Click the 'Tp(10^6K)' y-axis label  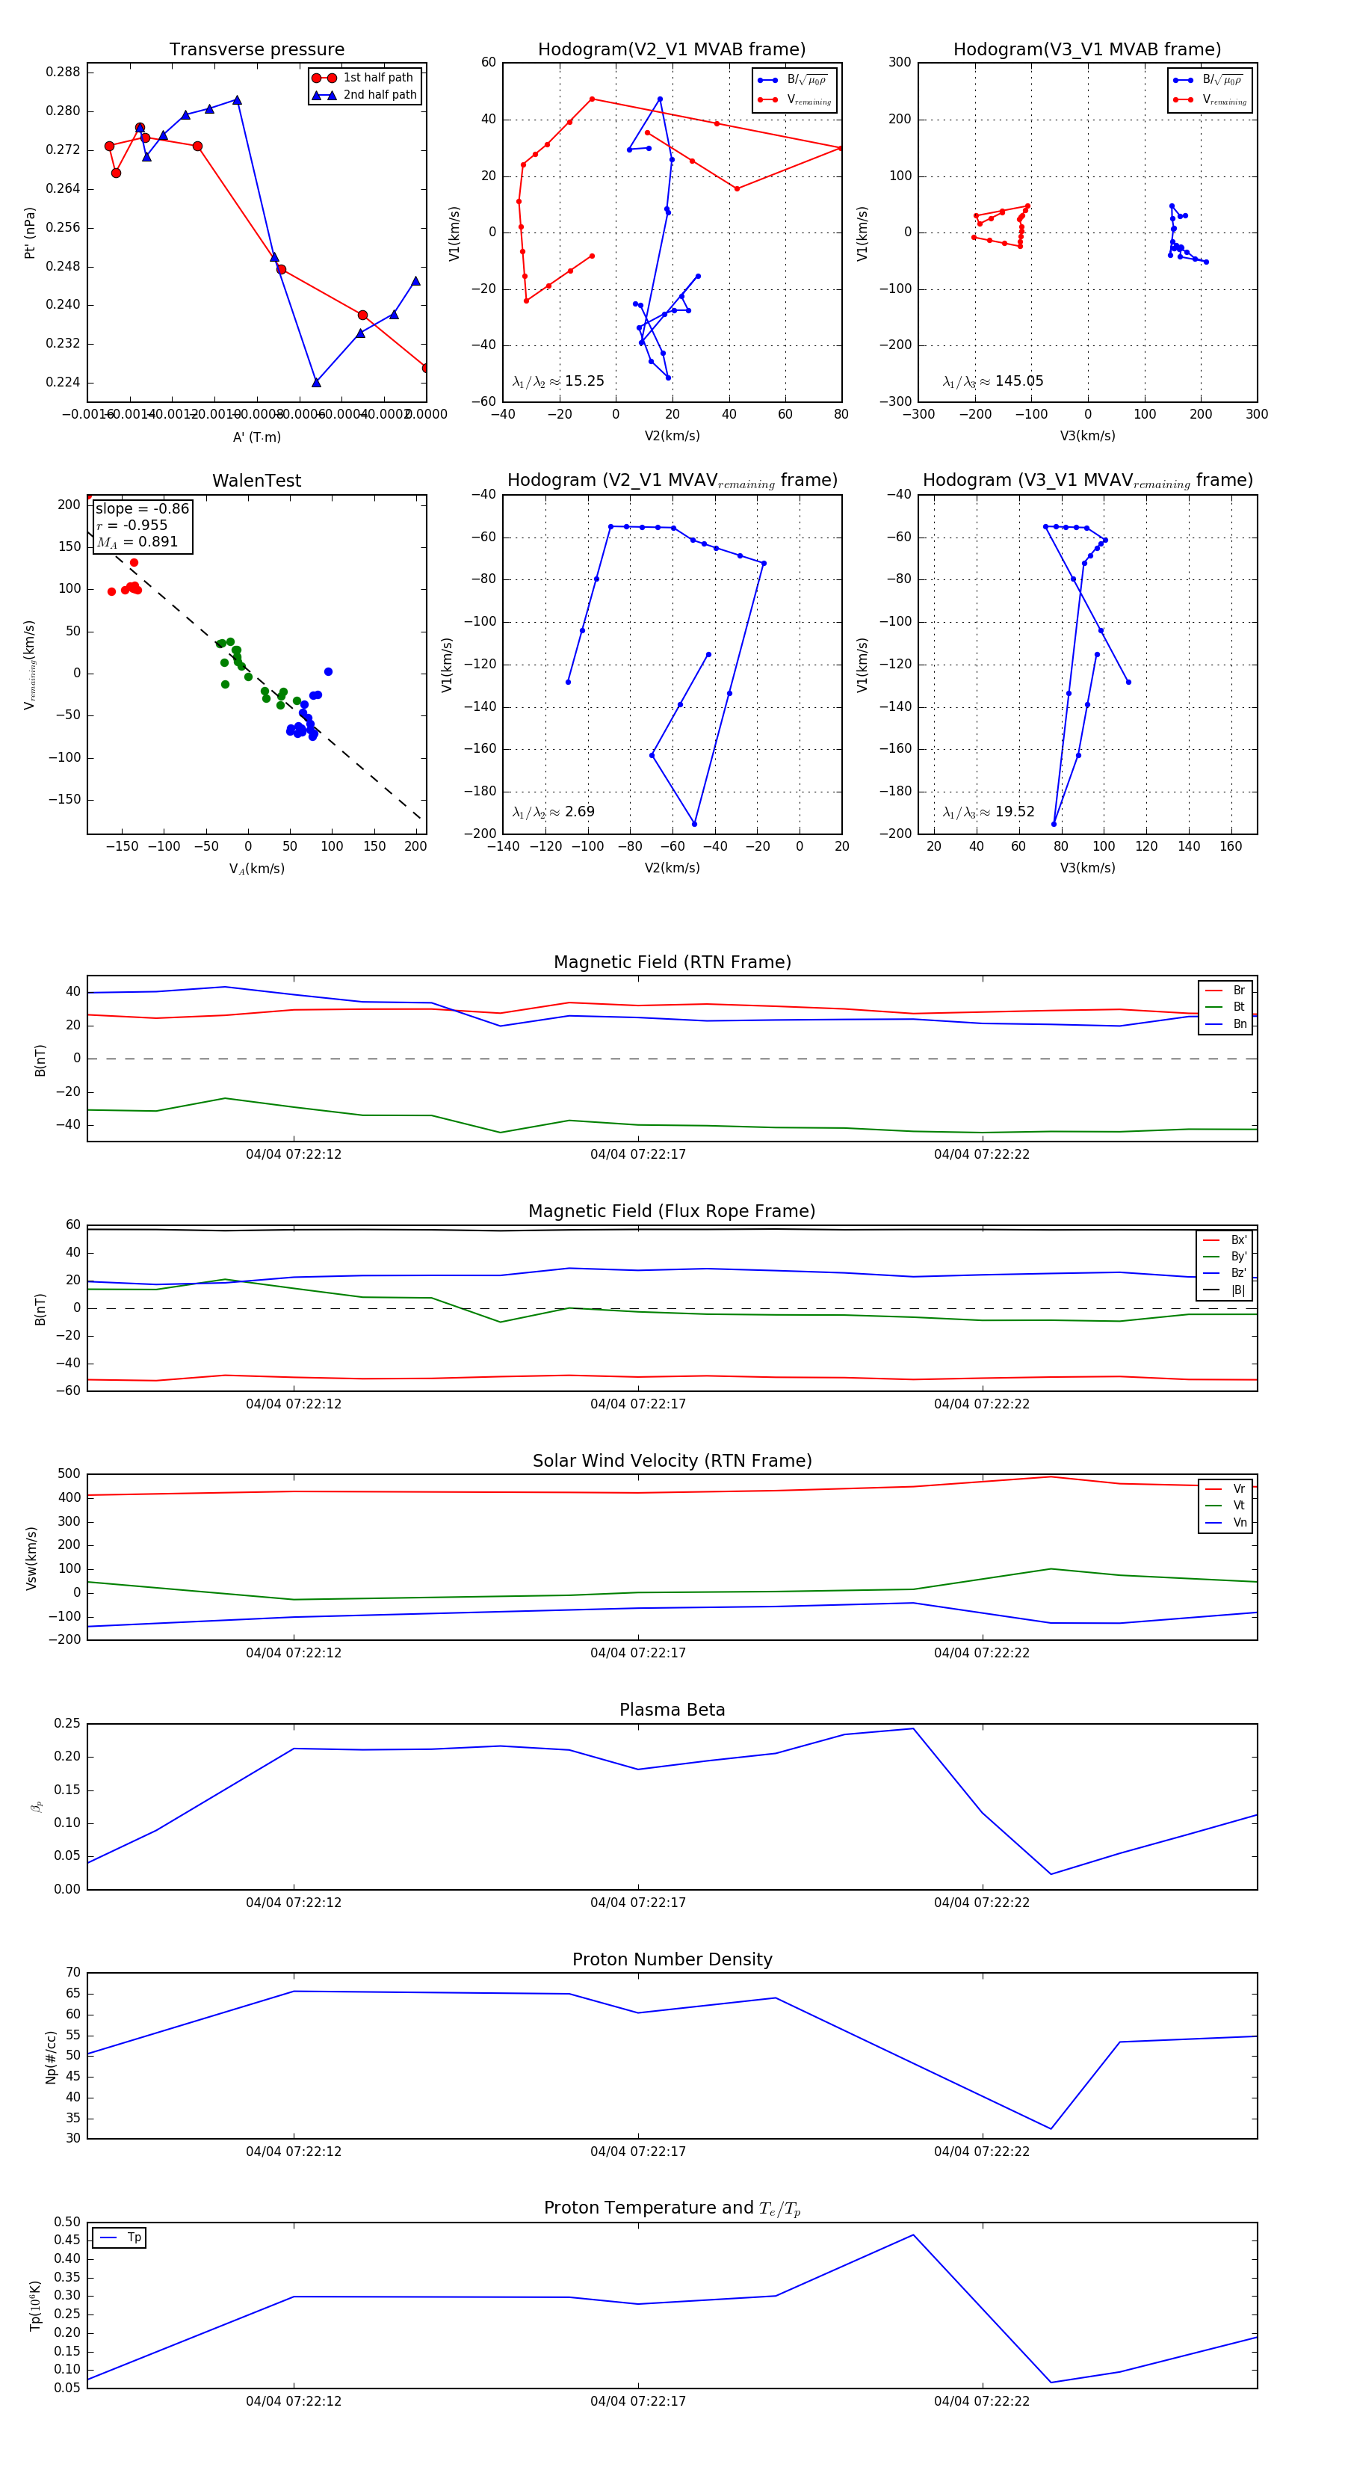(x=35, y=2306)
